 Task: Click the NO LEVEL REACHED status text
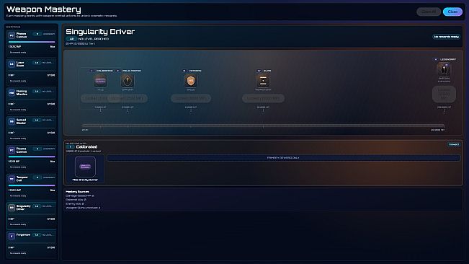[x=94, y=39]
